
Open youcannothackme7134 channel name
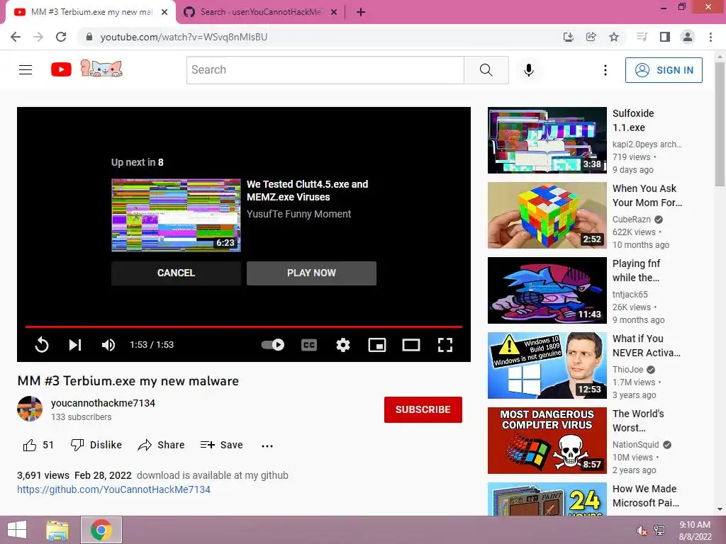(x=103, y=403)
